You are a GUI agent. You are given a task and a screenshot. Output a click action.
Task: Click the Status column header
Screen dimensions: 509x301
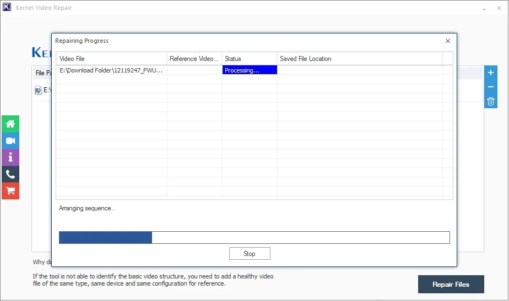[x=250, y=59]
